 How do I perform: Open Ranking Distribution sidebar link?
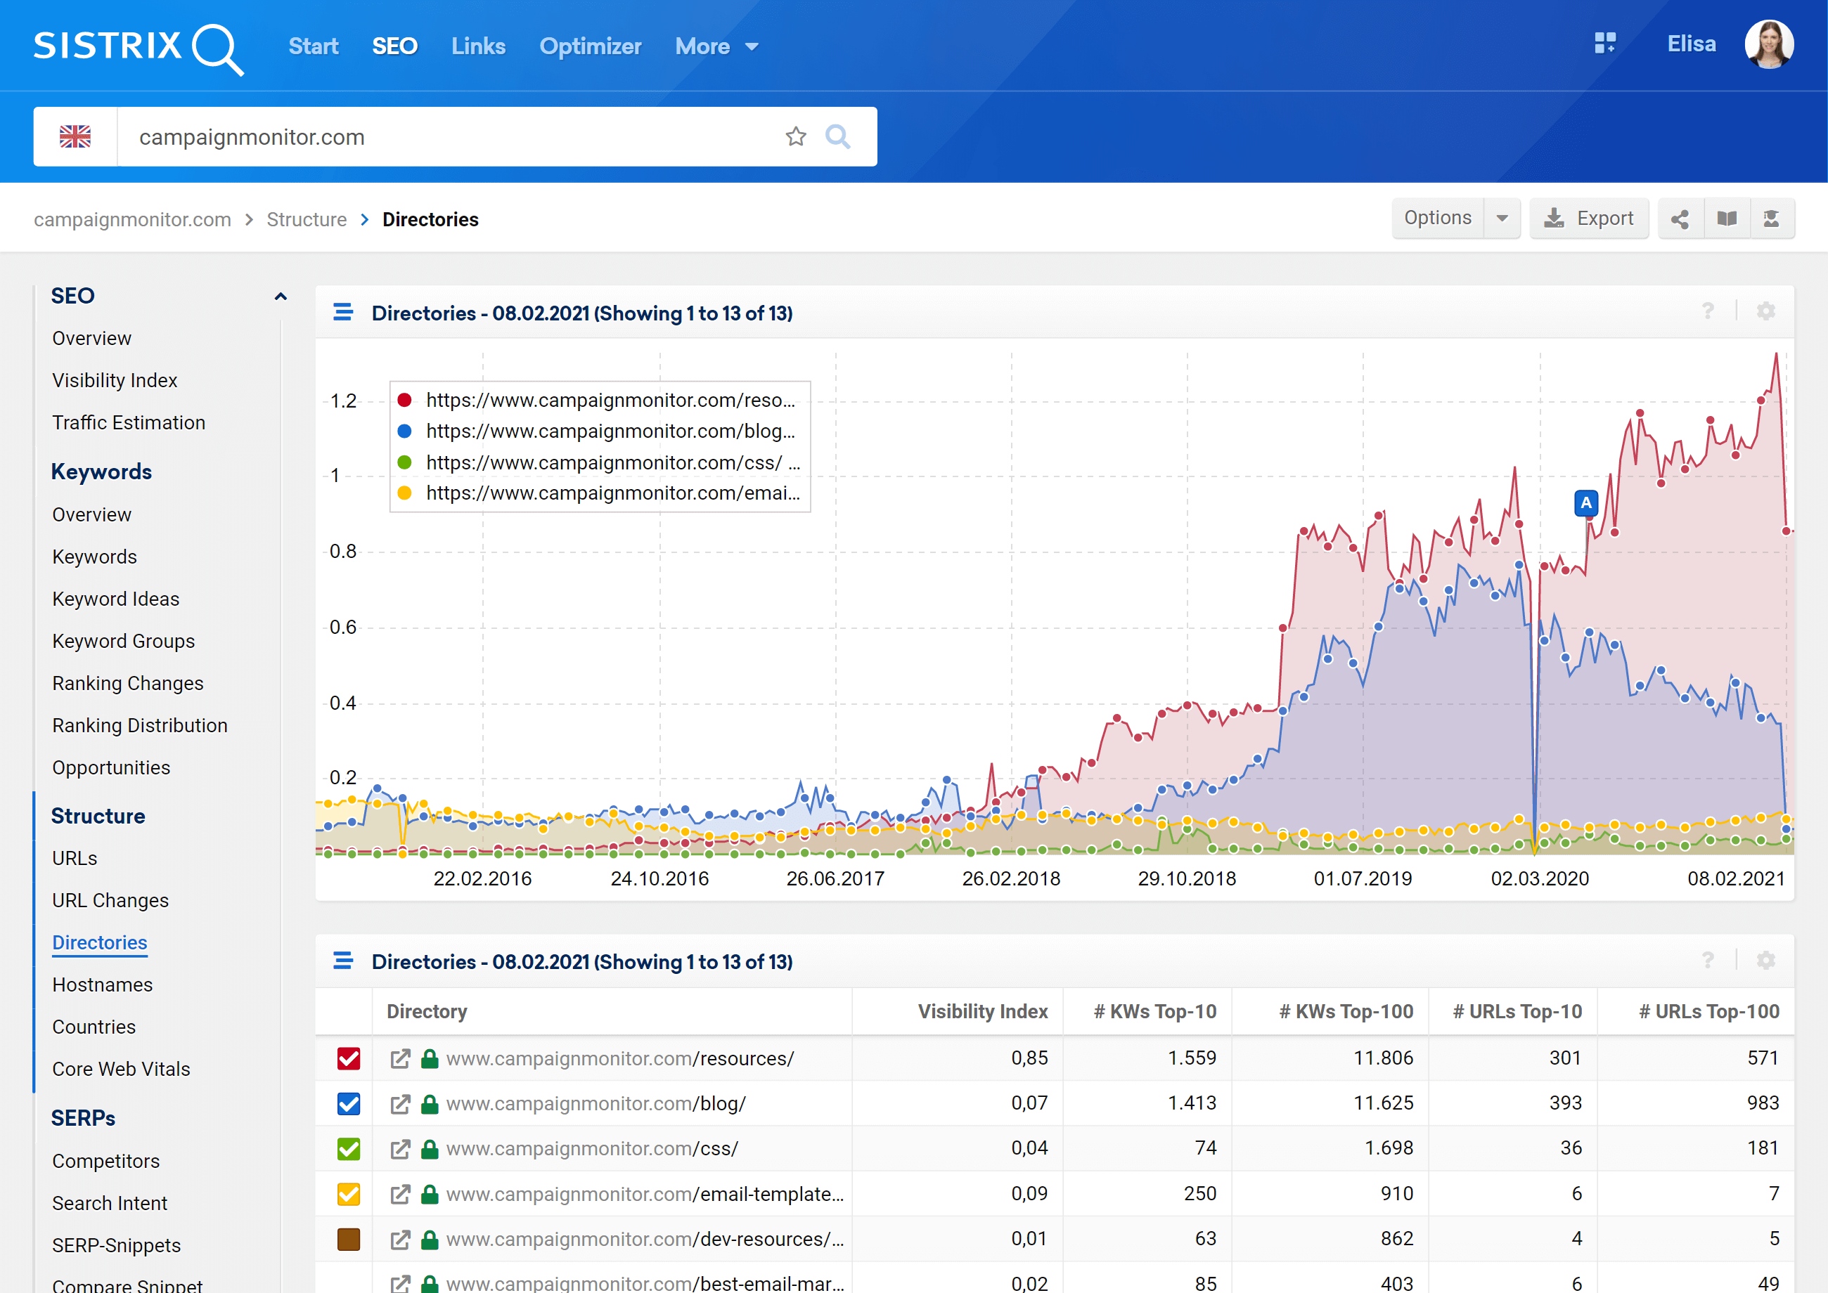point(140,726)
